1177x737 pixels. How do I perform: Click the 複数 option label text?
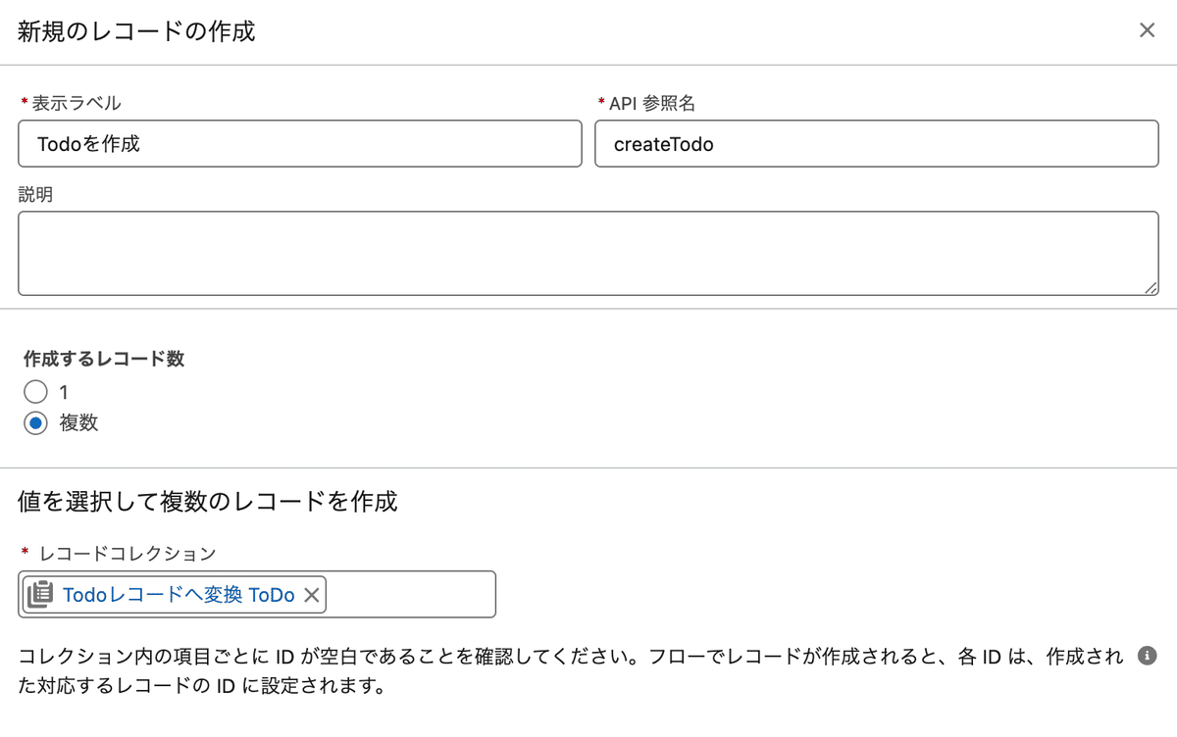pos(78,423)
